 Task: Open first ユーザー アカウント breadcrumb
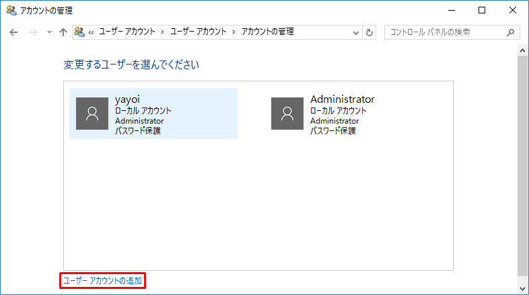click(127, 32)
